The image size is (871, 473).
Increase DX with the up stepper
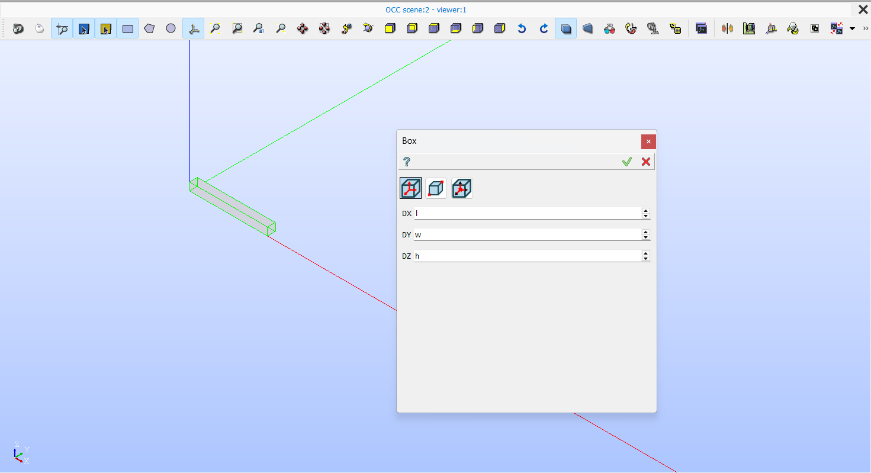(x=645, y=210)
